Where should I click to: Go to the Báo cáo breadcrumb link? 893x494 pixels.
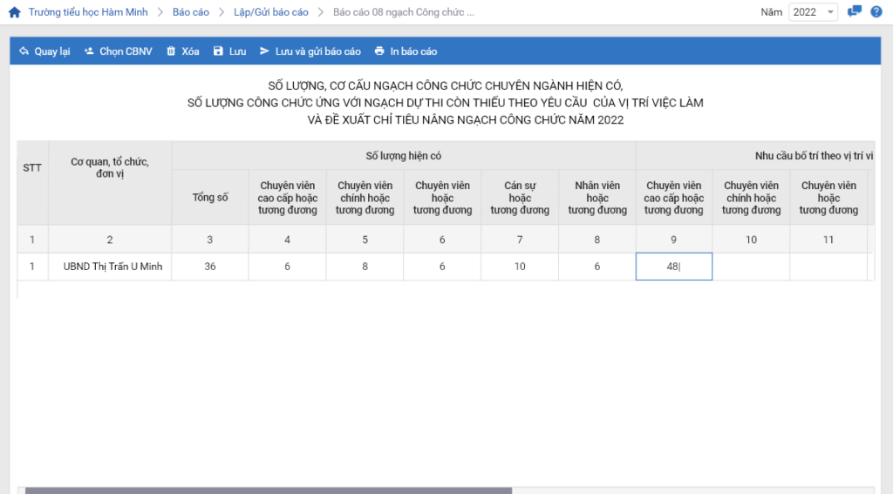point(190,12)
